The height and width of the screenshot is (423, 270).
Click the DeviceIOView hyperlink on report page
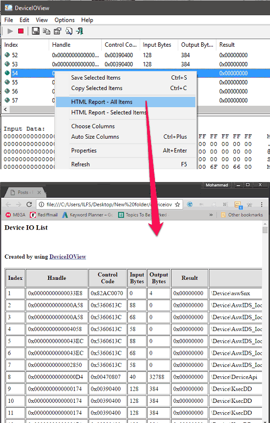click(68, 257)
